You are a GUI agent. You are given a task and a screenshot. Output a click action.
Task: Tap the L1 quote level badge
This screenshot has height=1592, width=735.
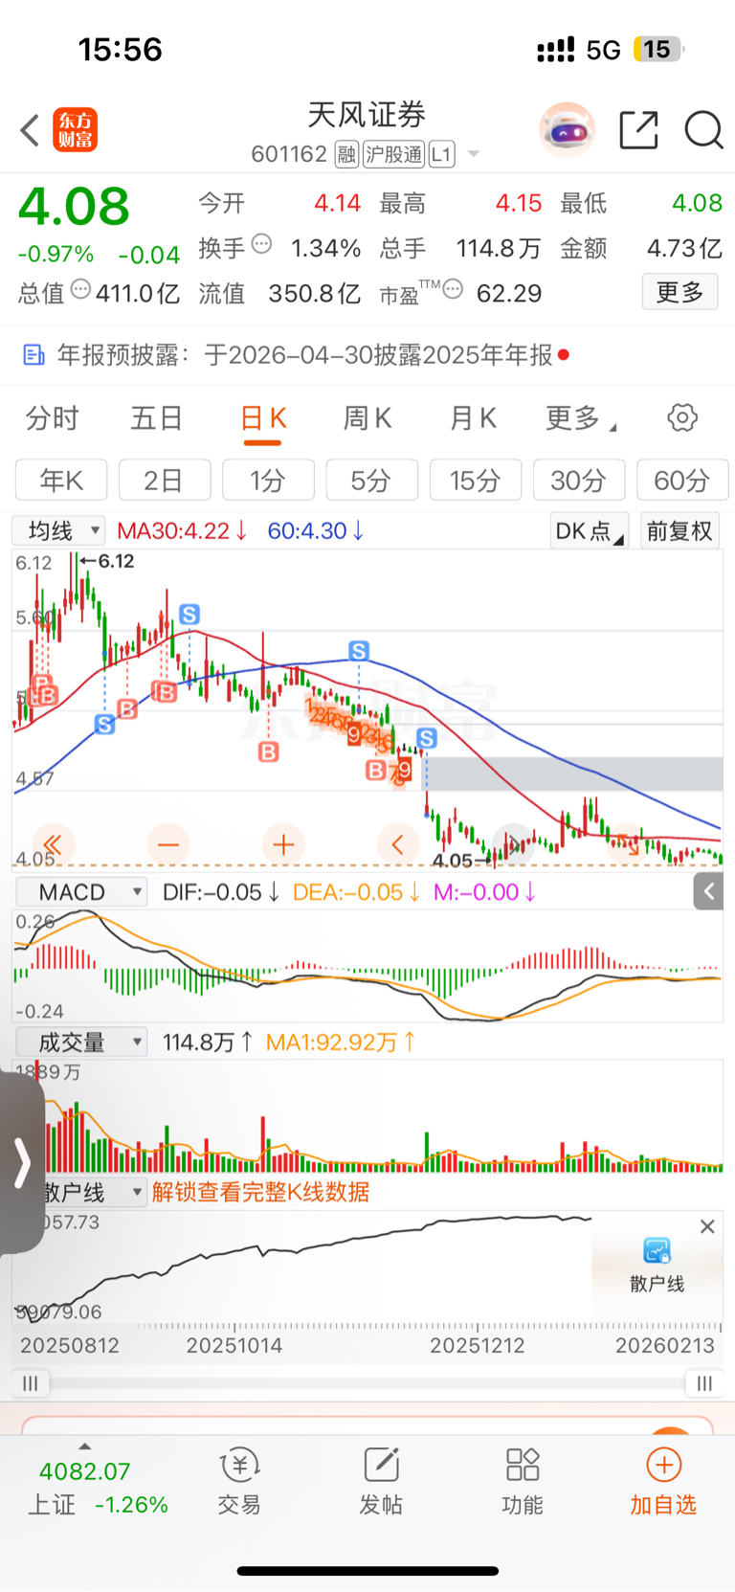(441, 154)
